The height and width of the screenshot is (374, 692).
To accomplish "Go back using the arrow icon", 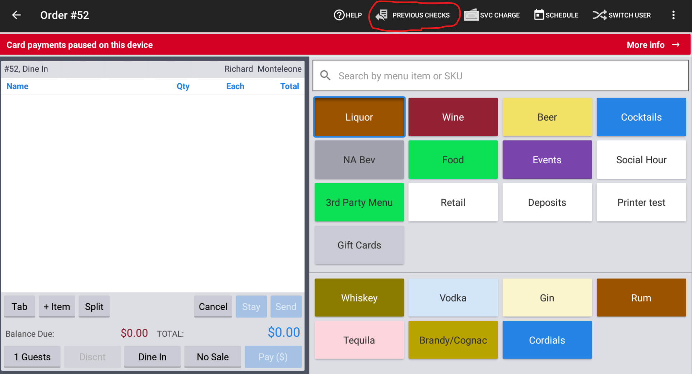I will tap(17, 15).
